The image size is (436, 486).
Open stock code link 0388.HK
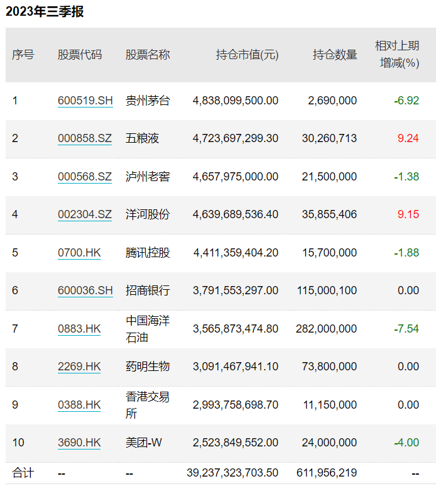79,405
